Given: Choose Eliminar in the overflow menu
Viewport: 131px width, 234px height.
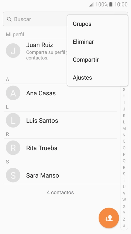Looking at the screenshot, I should (97, 42).
